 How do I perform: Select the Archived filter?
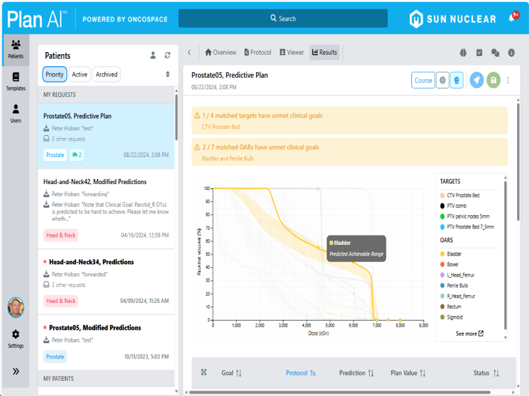click(106, 75)
